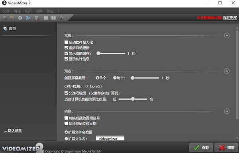This screenshot has width=239, height=153.
Task: Uncheck the 激活自动更新 checkbox
Action: 66,48
